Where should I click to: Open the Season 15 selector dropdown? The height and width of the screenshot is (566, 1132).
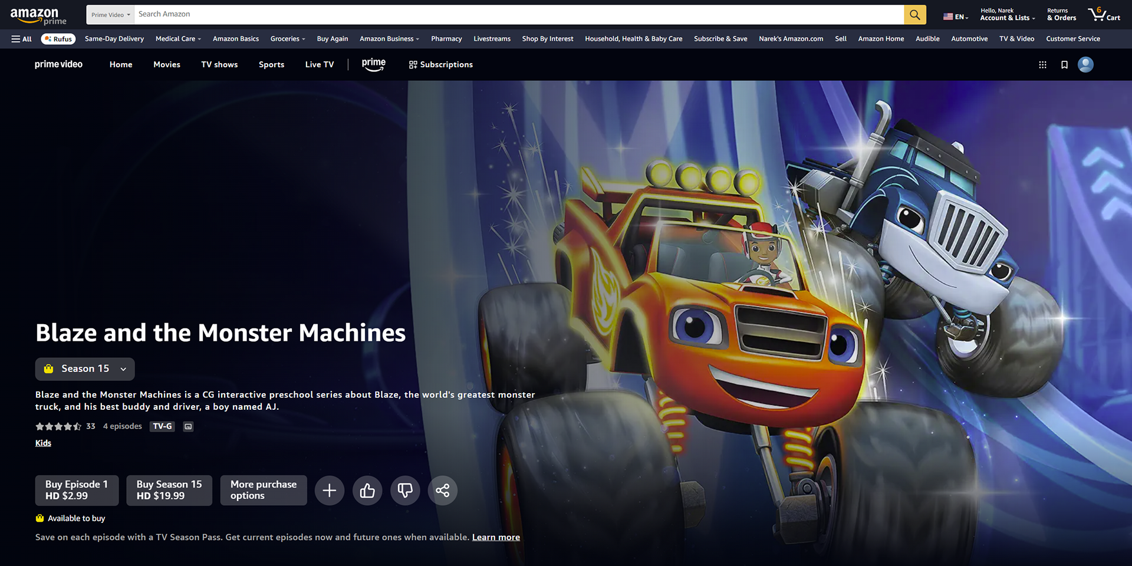85,369
